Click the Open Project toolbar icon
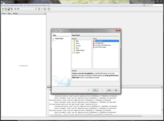 tap(9, 9)
